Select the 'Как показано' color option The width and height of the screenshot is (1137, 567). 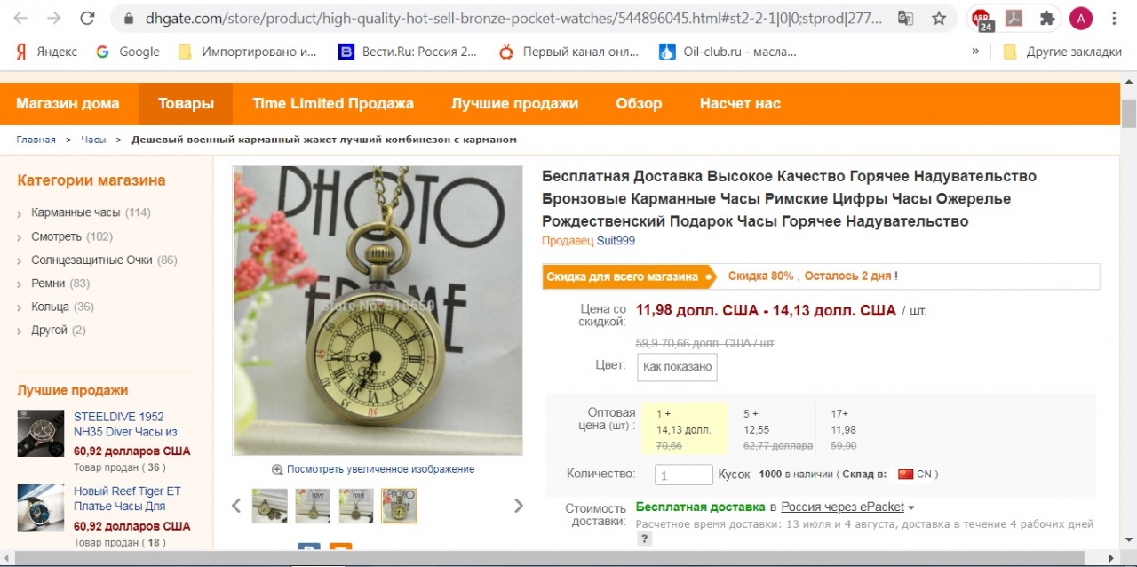(677, 367)
